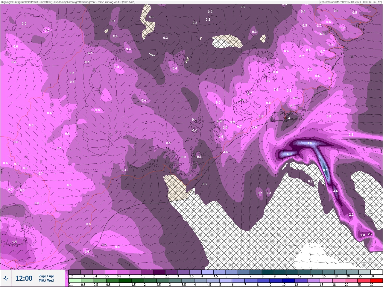
Task: Pick lower legend swatch between 3 and 3.5
Action: [175, 281]
